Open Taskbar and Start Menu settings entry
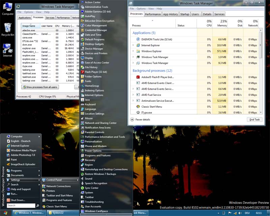The height and width of the screenshot is (216, 270). tap(60, 195)
